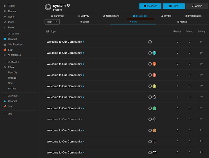Collapse the Channels section
This screenshot has height=158, width=209.
pos(11,96)
